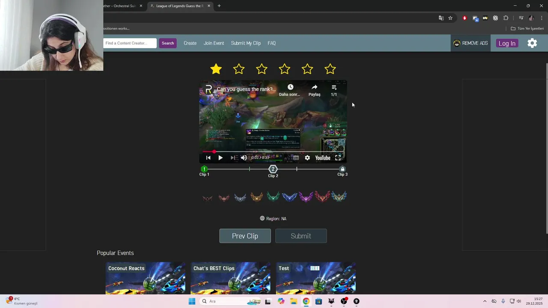This screenshot has width=548, height=308.
Task: Open the Extensions puzzle icon
Action: [506, 18]
